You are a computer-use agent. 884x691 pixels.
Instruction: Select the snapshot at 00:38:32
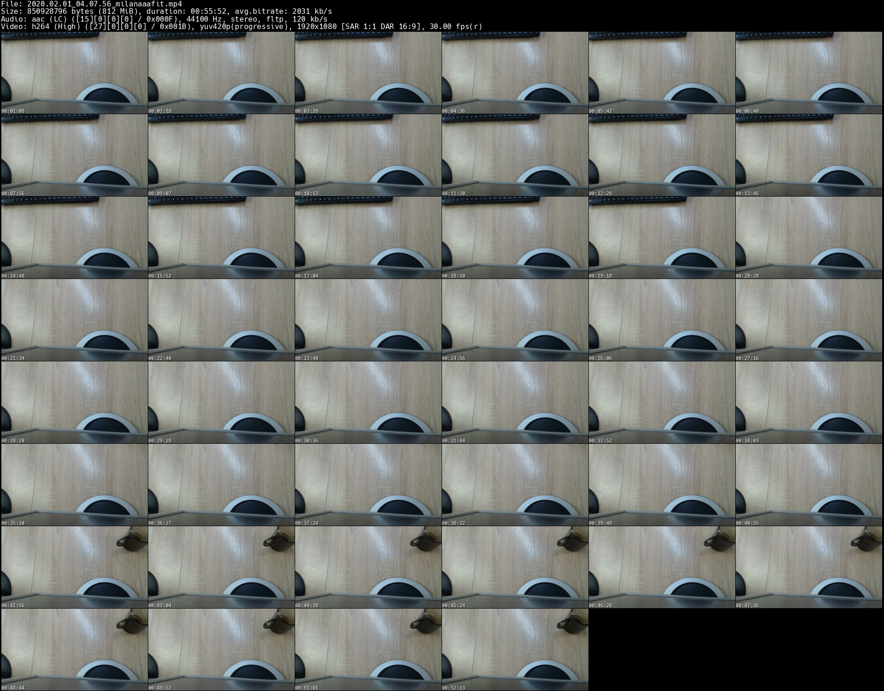point(515,485)
